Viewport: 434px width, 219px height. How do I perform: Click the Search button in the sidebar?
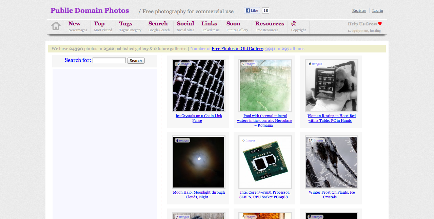136,61
